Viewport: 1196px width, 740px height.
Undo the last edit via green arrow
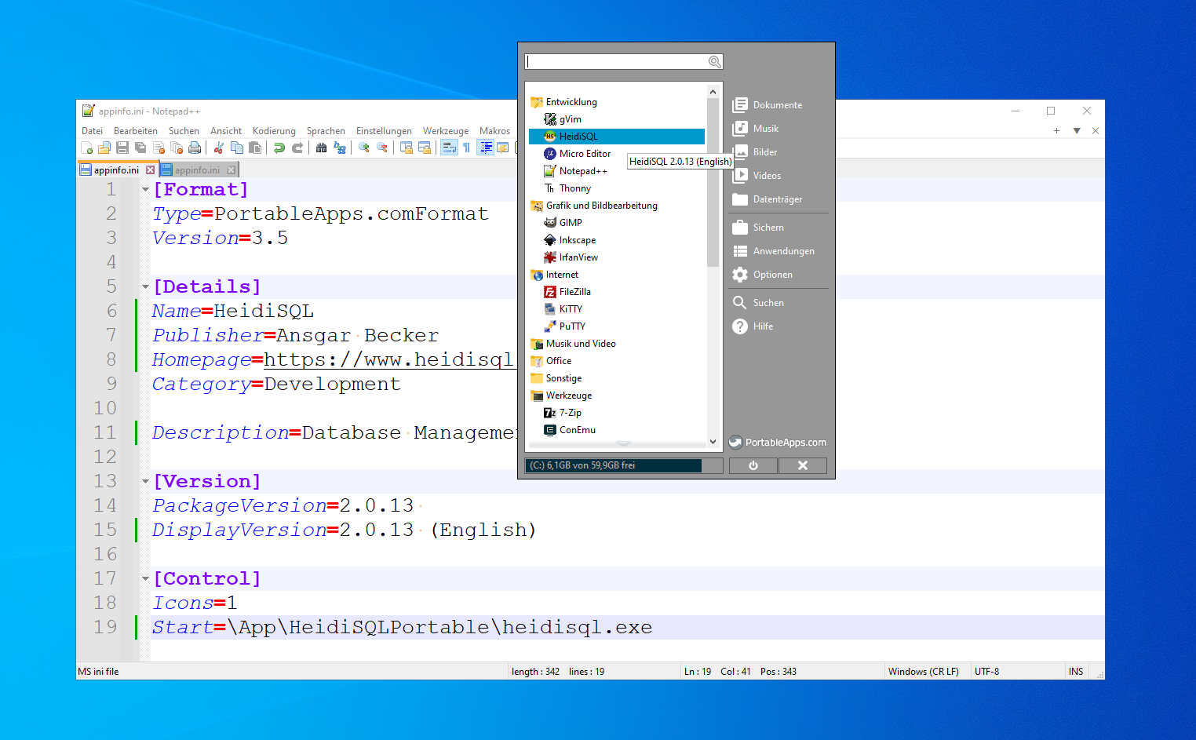point(279,148)
